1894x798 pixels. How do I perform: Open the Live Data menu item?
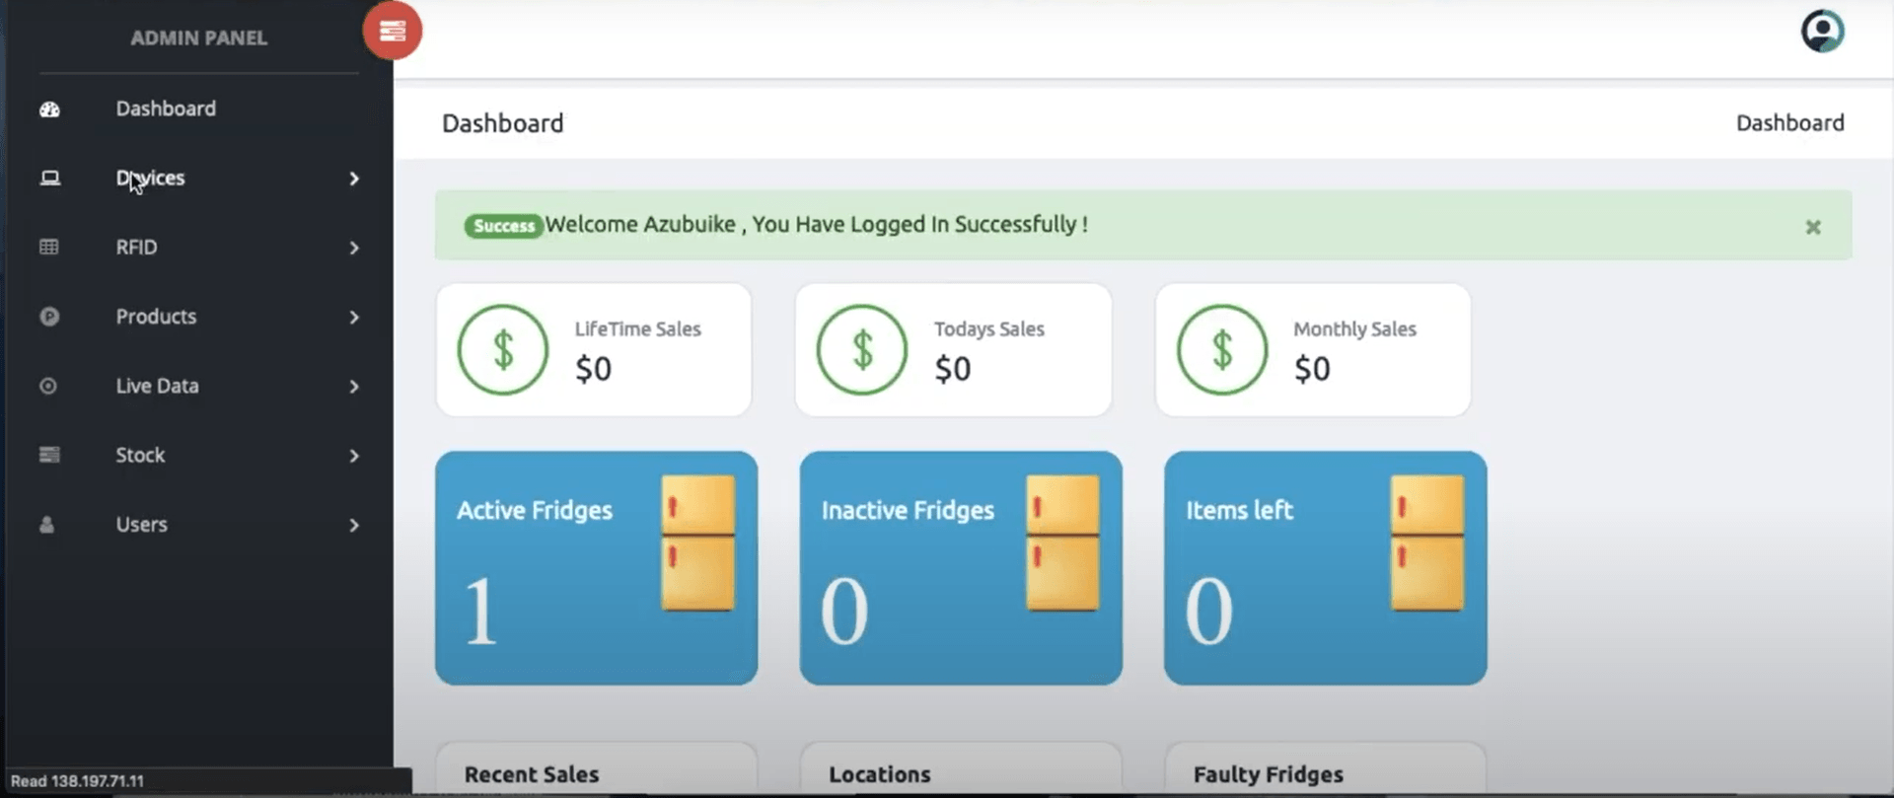click(x=157, y=387)
